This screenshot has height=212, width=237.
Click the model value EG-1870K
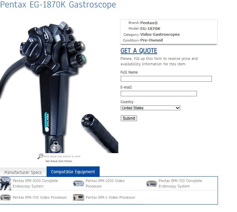coord(150,29)
